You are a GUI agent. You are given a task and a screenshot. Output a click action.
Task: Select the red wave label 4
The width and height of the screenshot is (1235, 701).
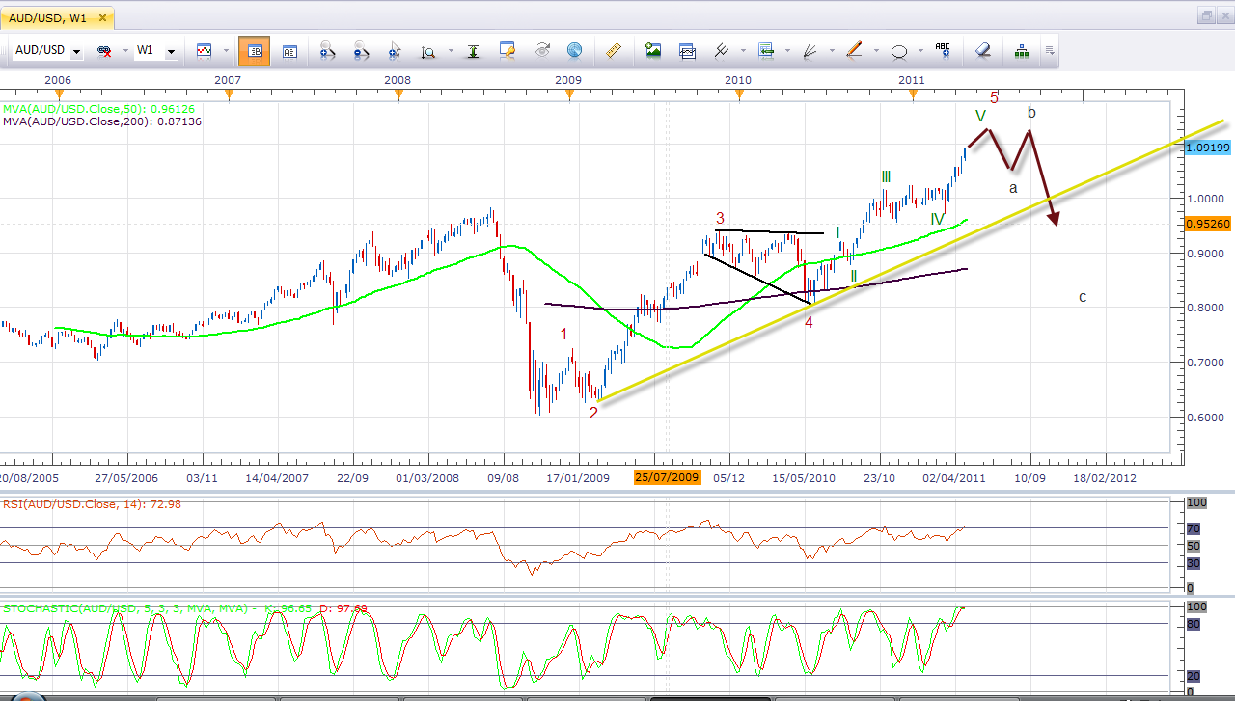click(x=809, y=323)
